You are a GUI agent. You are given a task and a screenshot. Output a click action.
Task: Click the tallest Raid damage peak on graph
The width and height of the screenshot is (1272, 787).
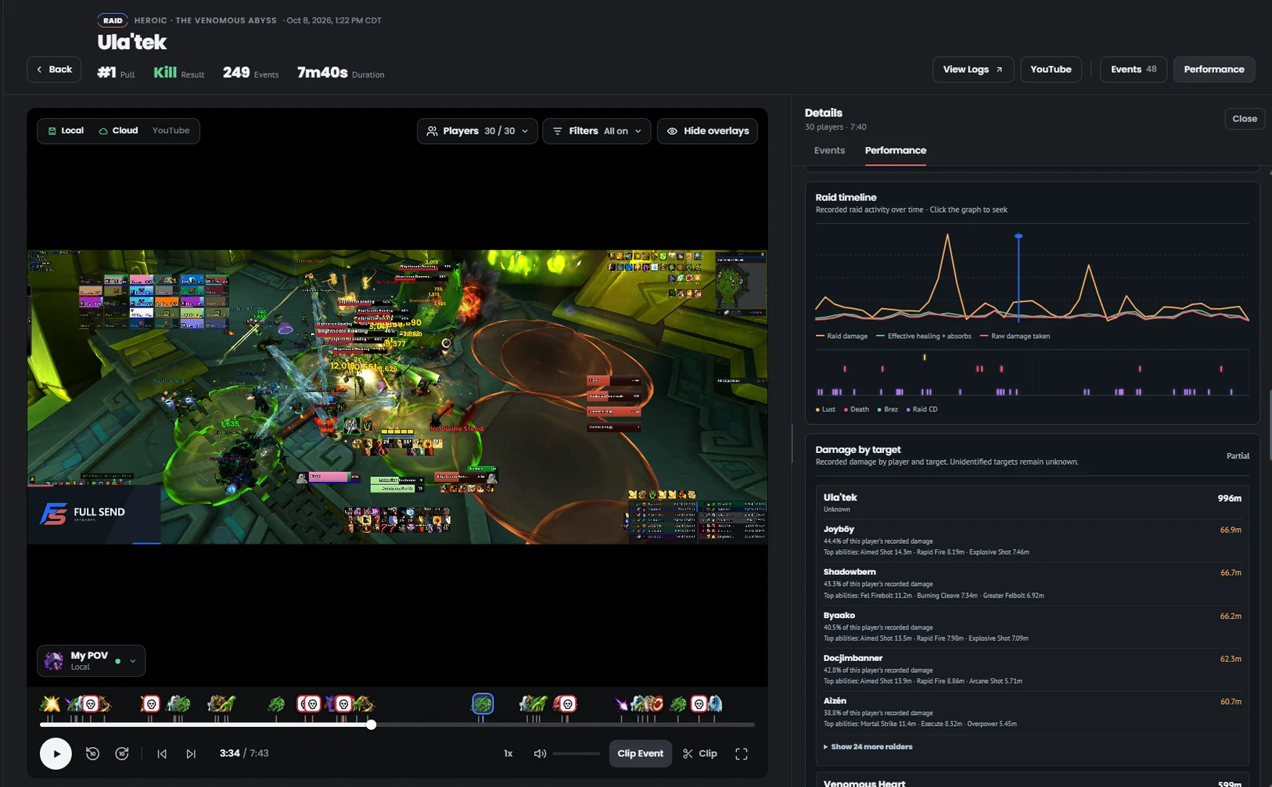(948, 235)
